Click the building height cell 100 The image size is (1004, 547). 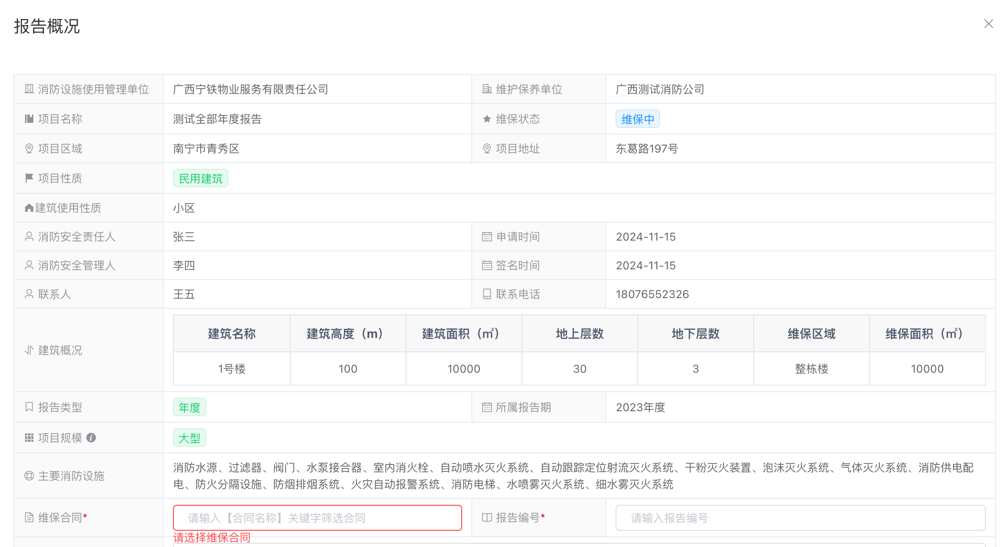click(x=348, y=369)
